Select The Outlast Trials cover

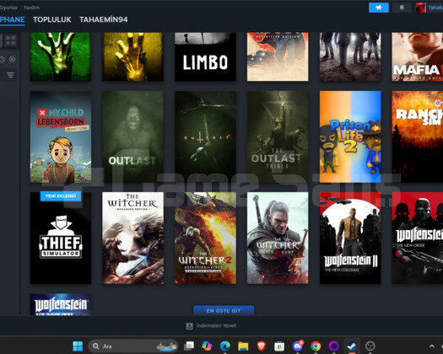coord(278,137)
